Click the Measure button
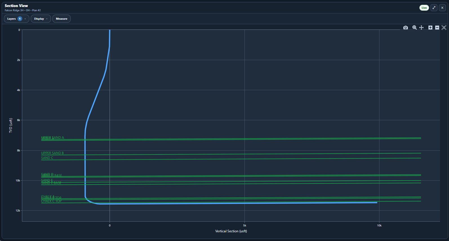 point(61,19)
